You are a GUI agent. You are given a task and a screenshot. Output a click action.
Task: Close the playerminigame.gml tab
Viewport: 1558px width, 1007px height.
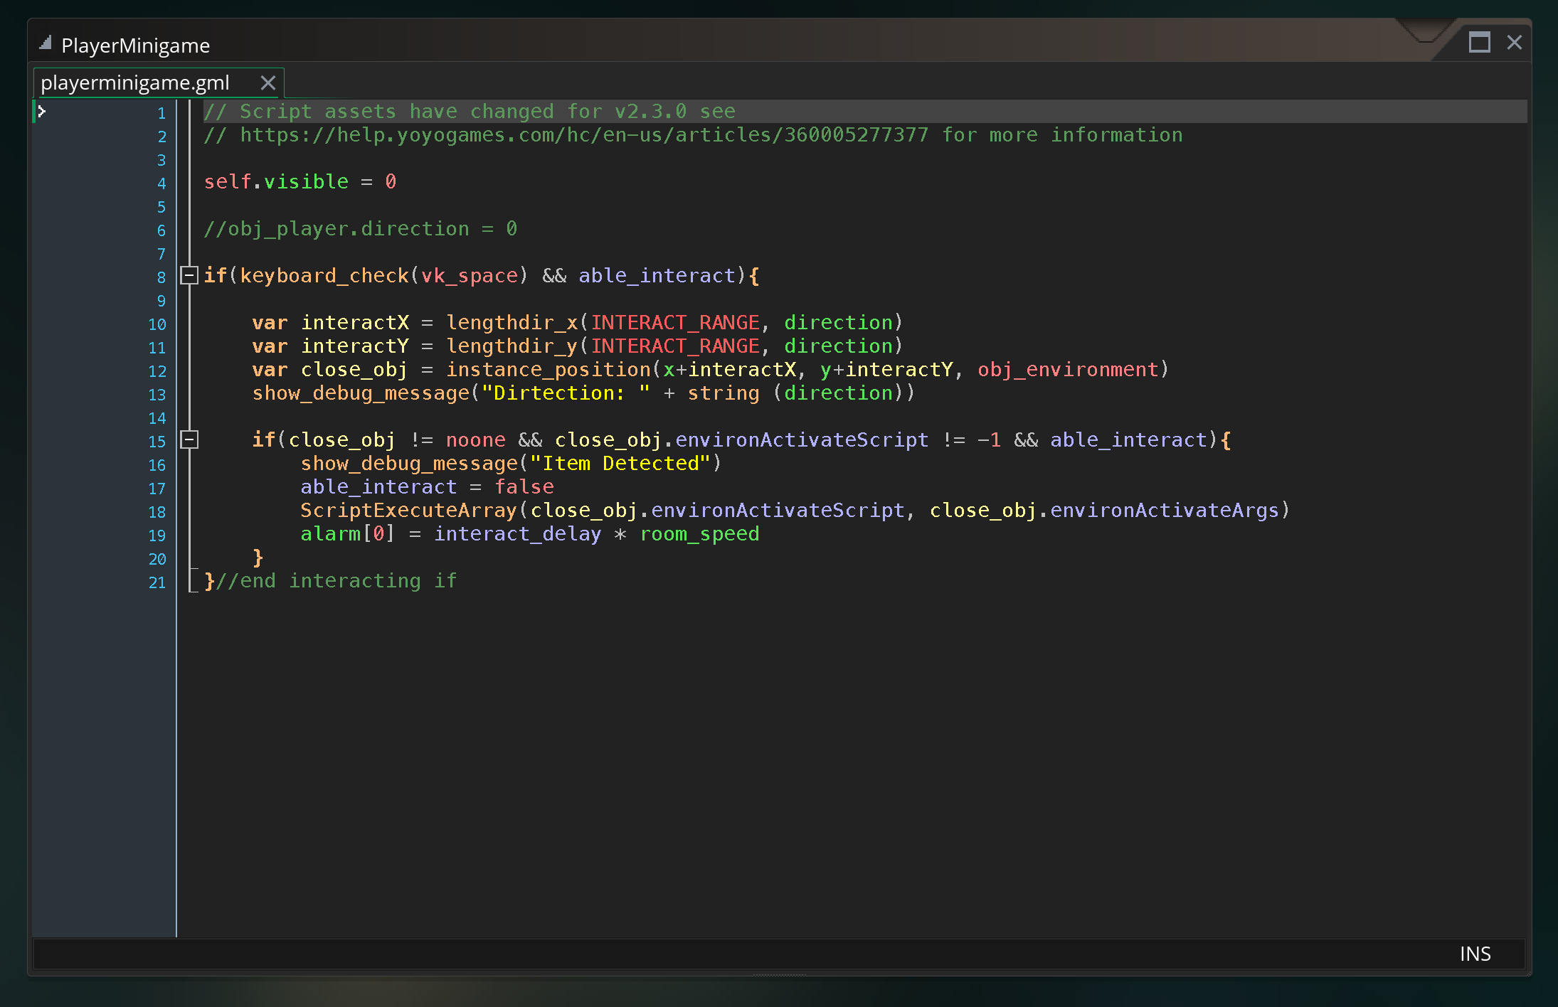click(x=267, y=83)
